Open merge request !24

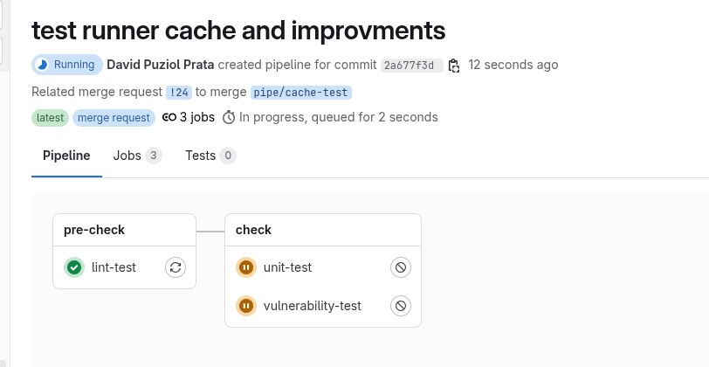(178, 92)
